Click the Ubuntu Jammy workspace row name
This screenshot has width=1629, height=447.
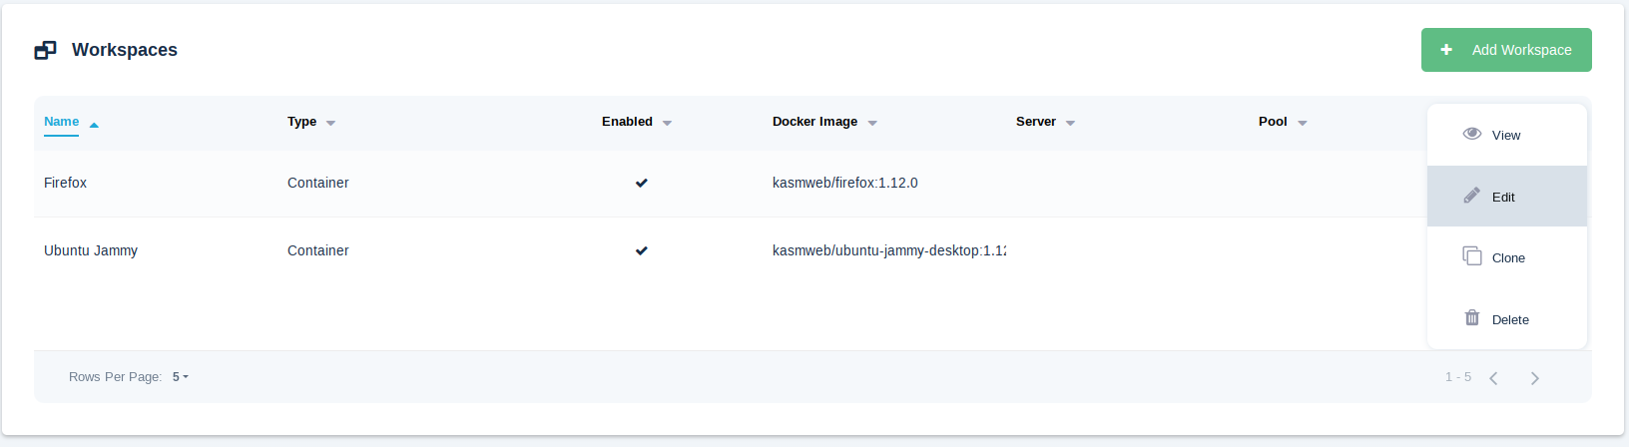[x=91, y=250]
